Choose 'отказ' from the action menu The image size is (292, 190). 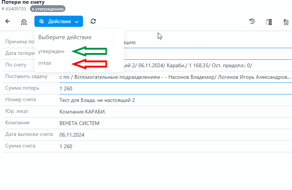coord(45,63)
